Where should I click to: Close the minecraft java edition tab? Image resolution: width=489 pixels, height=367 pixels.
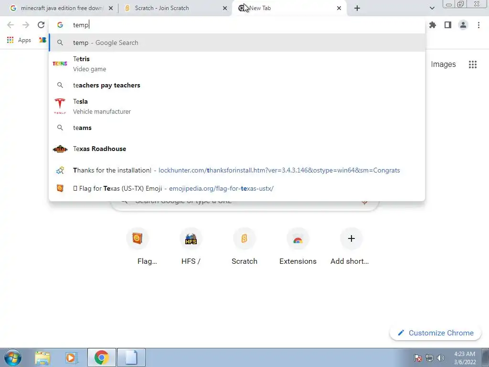click(111, 8)
